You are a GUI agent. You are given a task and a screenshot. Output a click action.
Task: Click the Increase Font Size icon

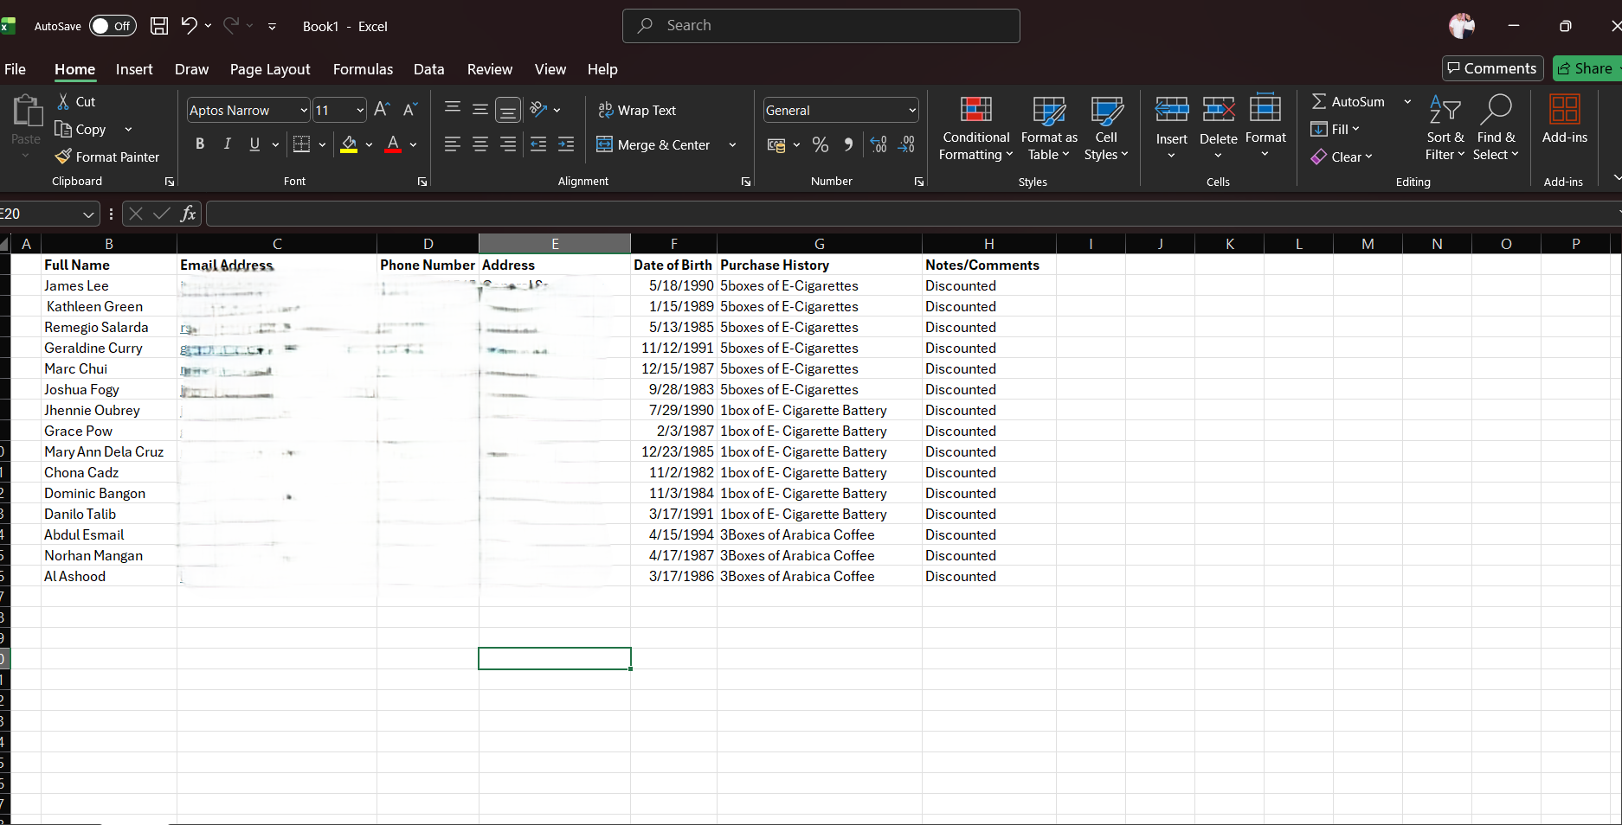click(x=382, y=110)
